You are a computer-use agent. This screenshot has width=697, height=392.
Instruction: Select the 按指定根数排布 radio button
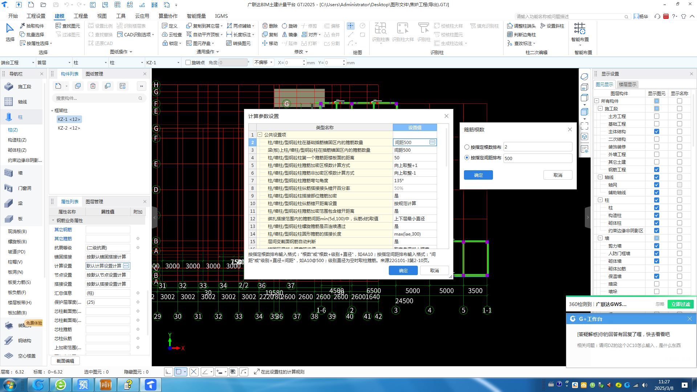[467, 147]
